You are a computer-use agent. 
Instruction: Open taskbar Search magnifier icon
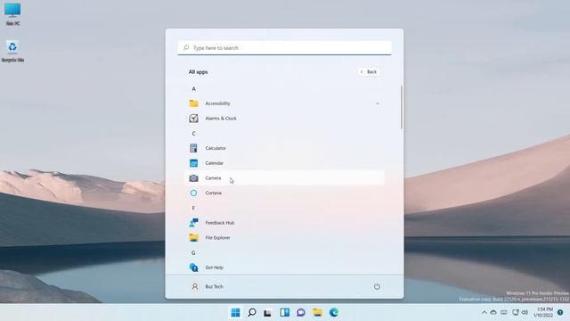click(252, 312)
